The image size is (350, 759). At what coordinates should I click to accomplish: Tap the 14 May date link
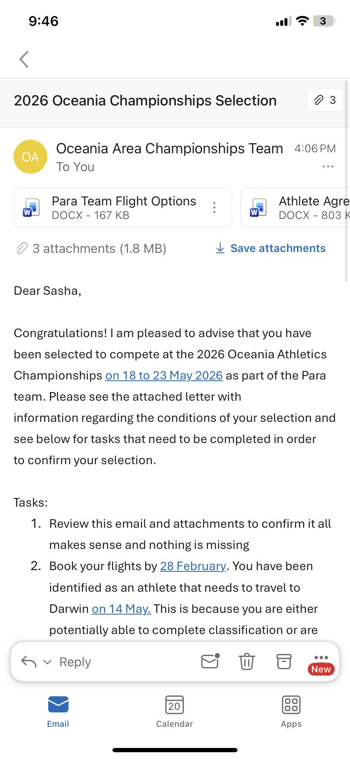121,609
